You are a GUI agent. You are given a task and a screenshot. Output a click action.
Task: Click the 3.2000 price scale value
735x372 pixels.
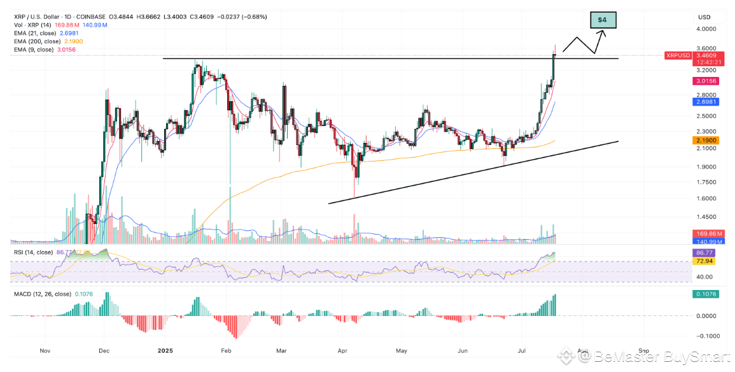tap(707, 71)
